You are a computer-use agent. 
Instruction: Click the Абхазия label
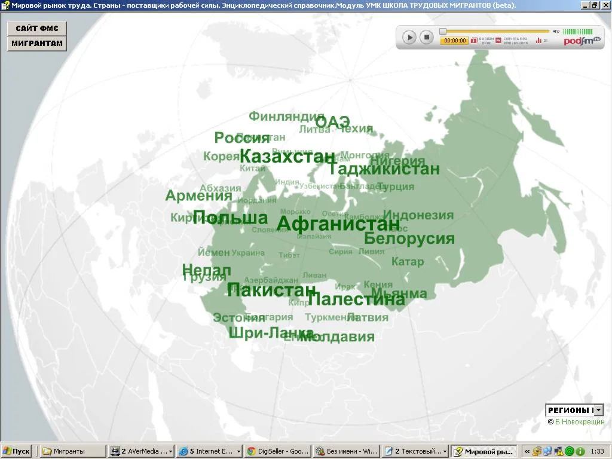tap(221, 188)
